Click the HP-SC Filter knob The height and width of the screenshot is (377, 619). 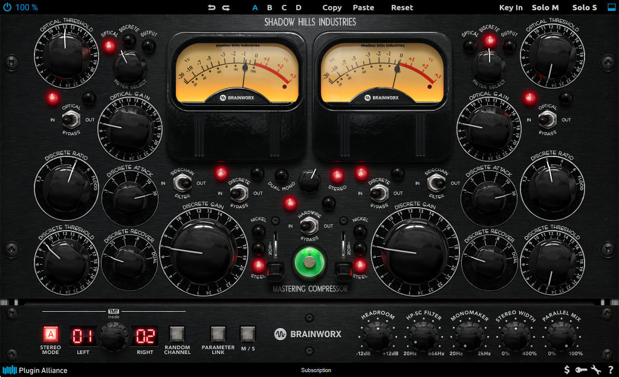point(424,335)
